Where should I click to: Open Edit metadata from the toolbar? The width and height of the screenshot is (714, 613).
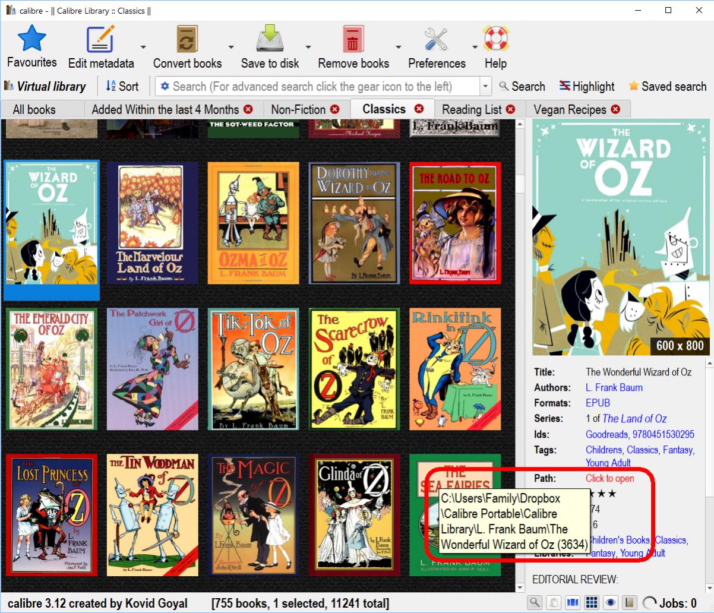(x=100, y=48)
